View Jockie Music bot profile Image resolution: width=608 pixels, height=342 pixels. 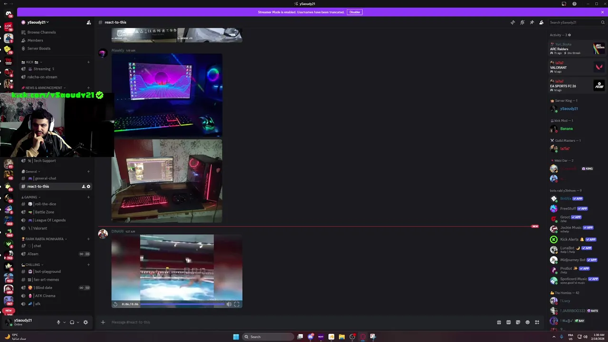pos(577,229)
